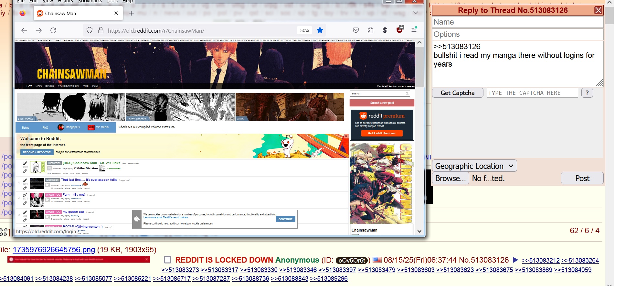Tick the checkbox beside REDDIT IS LOCKED DOWN
625x293 pixels.
(x=167, y=260)
